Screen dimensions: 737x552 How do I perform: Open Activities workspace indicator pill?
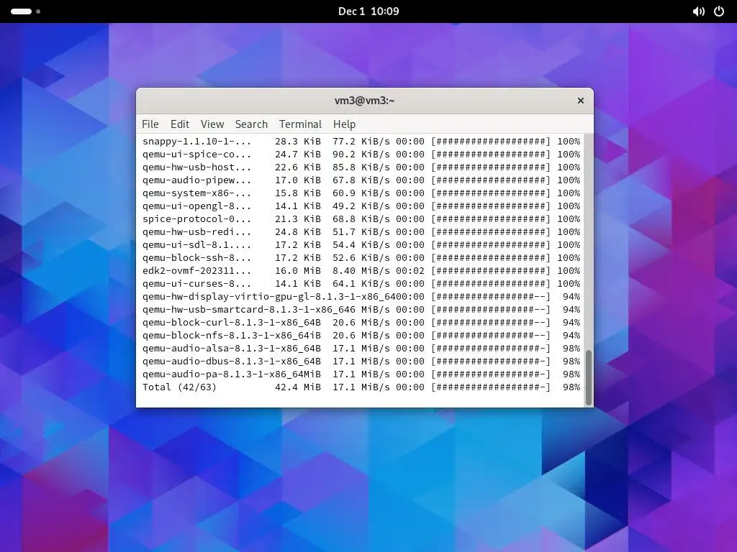click(21, 11)
